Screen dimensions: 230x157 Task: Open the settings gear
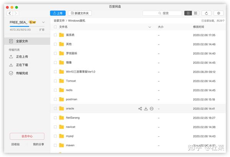point(219,13)
